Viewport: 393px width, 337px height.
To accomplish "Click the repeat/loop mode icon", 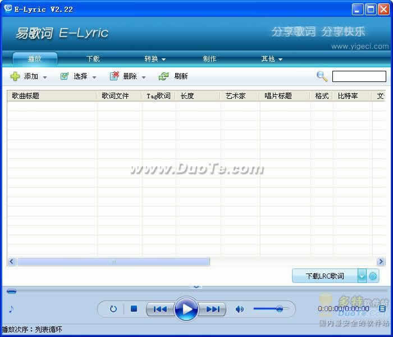I will 113,309.
